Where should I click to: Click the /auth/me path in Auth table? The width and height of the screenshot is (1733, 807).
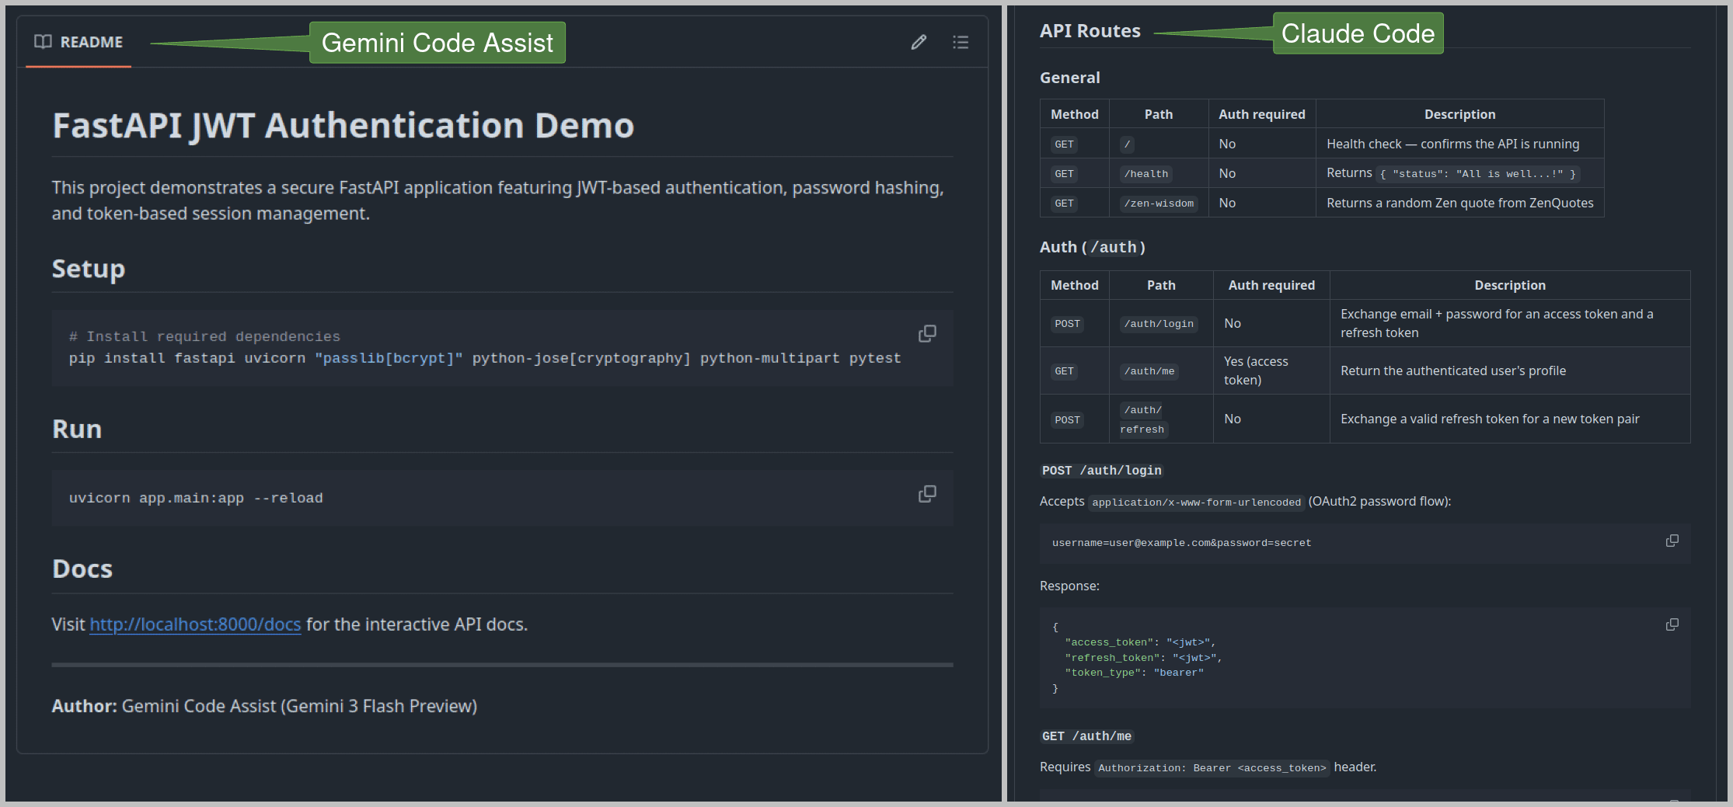(x=1149, y=371)
